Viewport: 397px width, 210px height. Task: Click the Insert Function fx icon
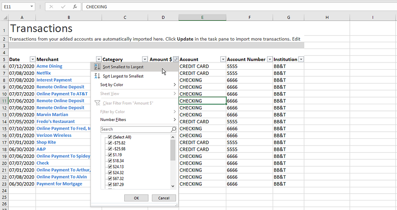[75, 7]
